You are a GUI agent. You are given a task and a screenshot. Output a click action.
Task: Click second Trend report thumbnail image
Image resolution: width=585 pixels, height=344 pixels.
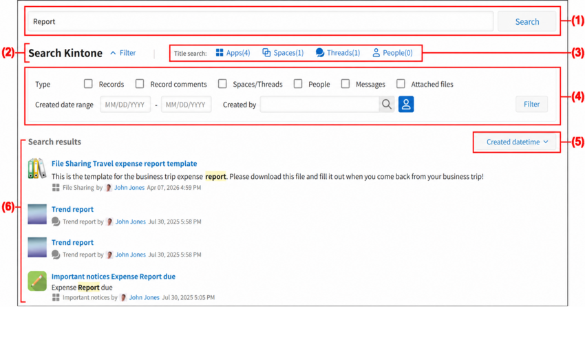[x=37, y=248]
